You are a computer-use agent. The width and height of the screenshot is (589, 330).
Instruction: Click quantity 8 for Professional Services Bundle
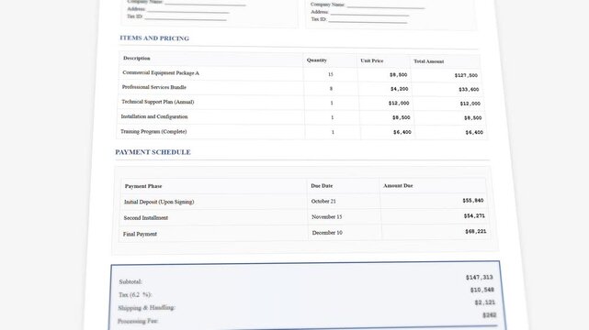(x=331, y=89)
